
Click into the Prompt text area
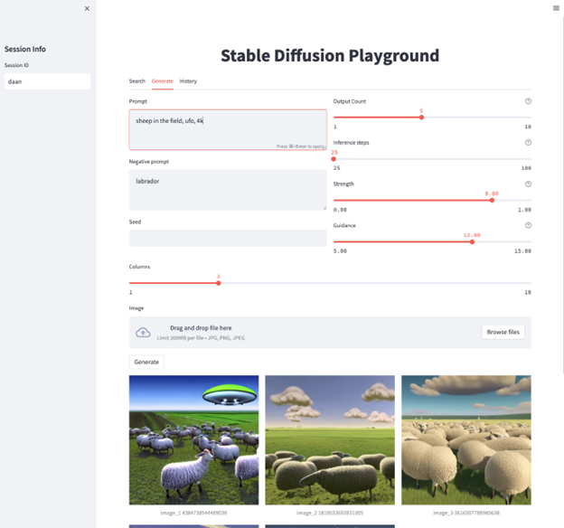228,129
